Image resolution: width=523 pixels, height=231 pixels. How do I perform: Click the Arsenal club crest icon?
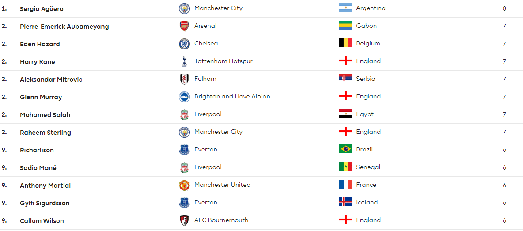point(184,26)
